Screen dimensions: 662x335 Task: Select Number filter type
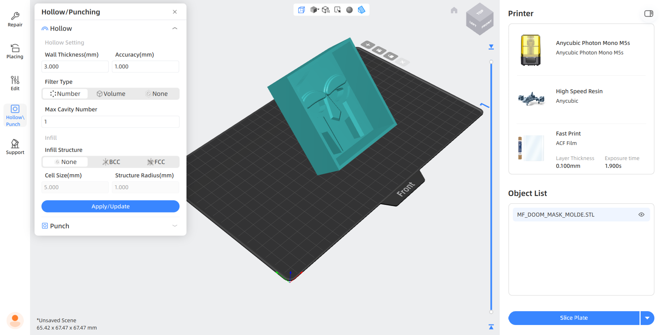click(x=65, y=94)
